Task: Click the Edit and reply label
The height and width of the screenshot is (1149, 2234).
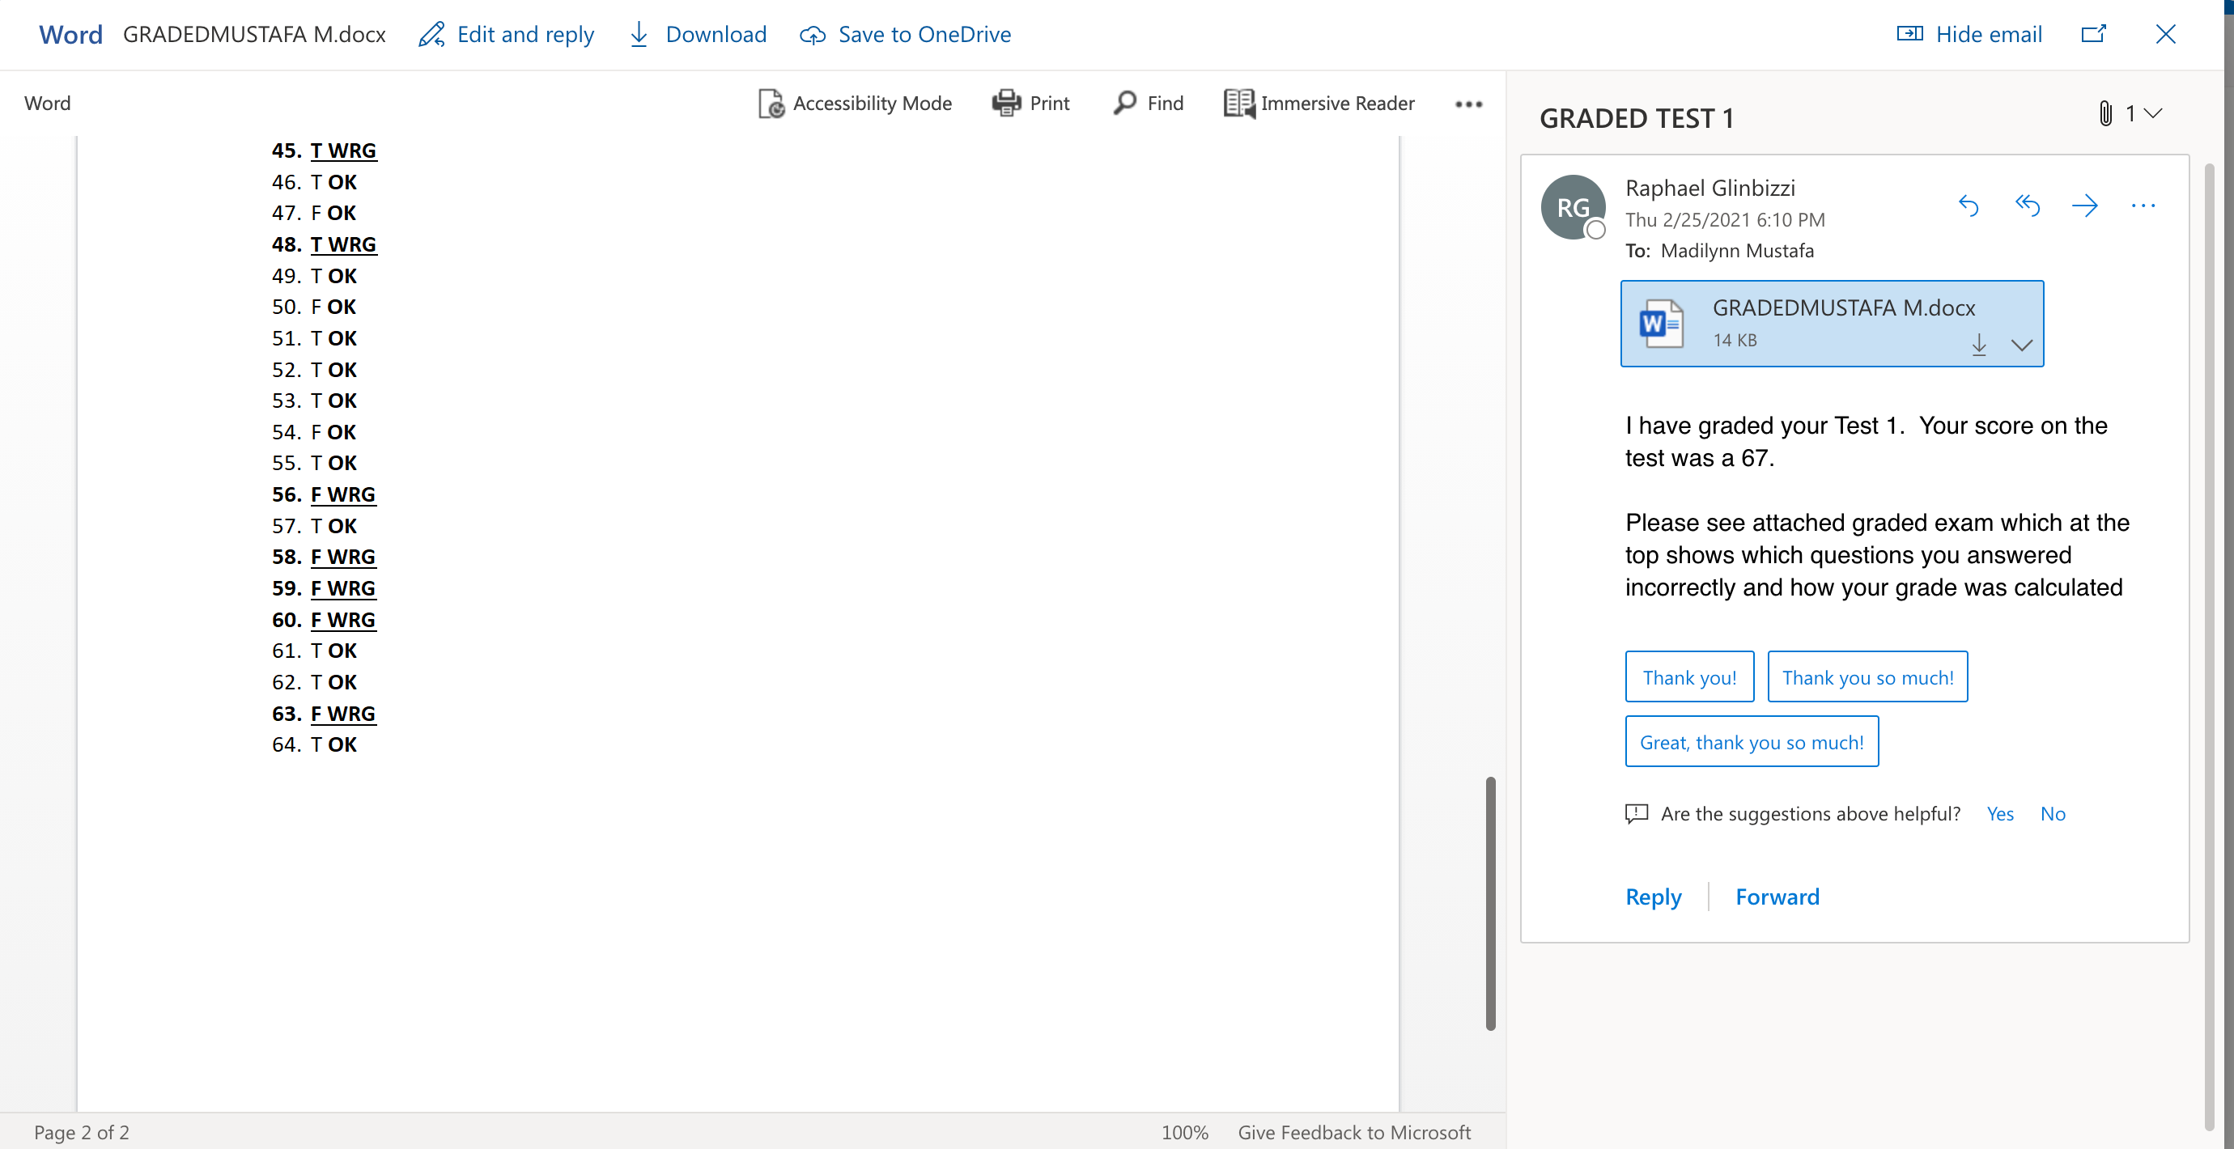Action: [525, 35]
